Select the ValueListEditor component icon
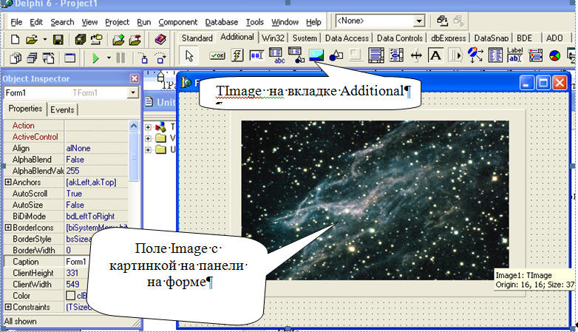Screen dimensions: 578x332 495,55
